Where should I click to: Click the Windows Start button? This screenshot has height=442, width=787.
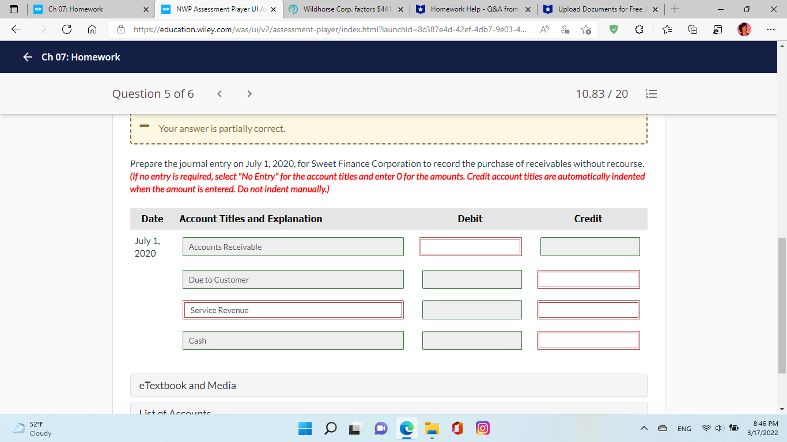(x=305, y=428)
